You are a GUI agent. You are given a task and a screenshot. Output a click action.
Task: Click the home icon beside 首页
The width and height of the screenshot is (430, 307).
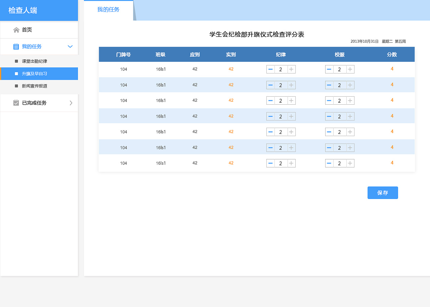(x=16, y=30)
